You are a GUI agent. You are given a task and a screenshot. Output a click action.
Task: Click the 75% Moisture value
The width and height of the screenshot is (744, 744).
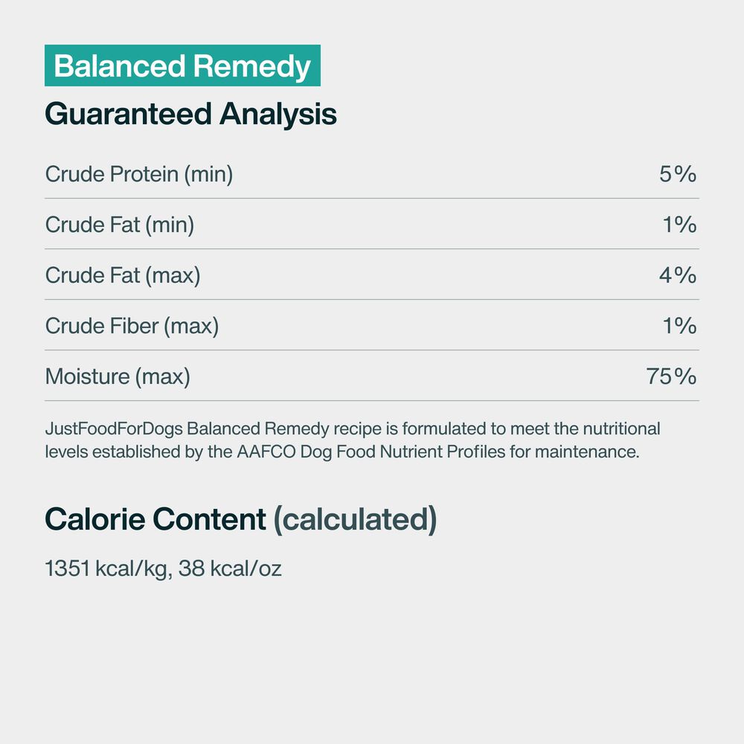pyautogui.click(x=671, y=376)
